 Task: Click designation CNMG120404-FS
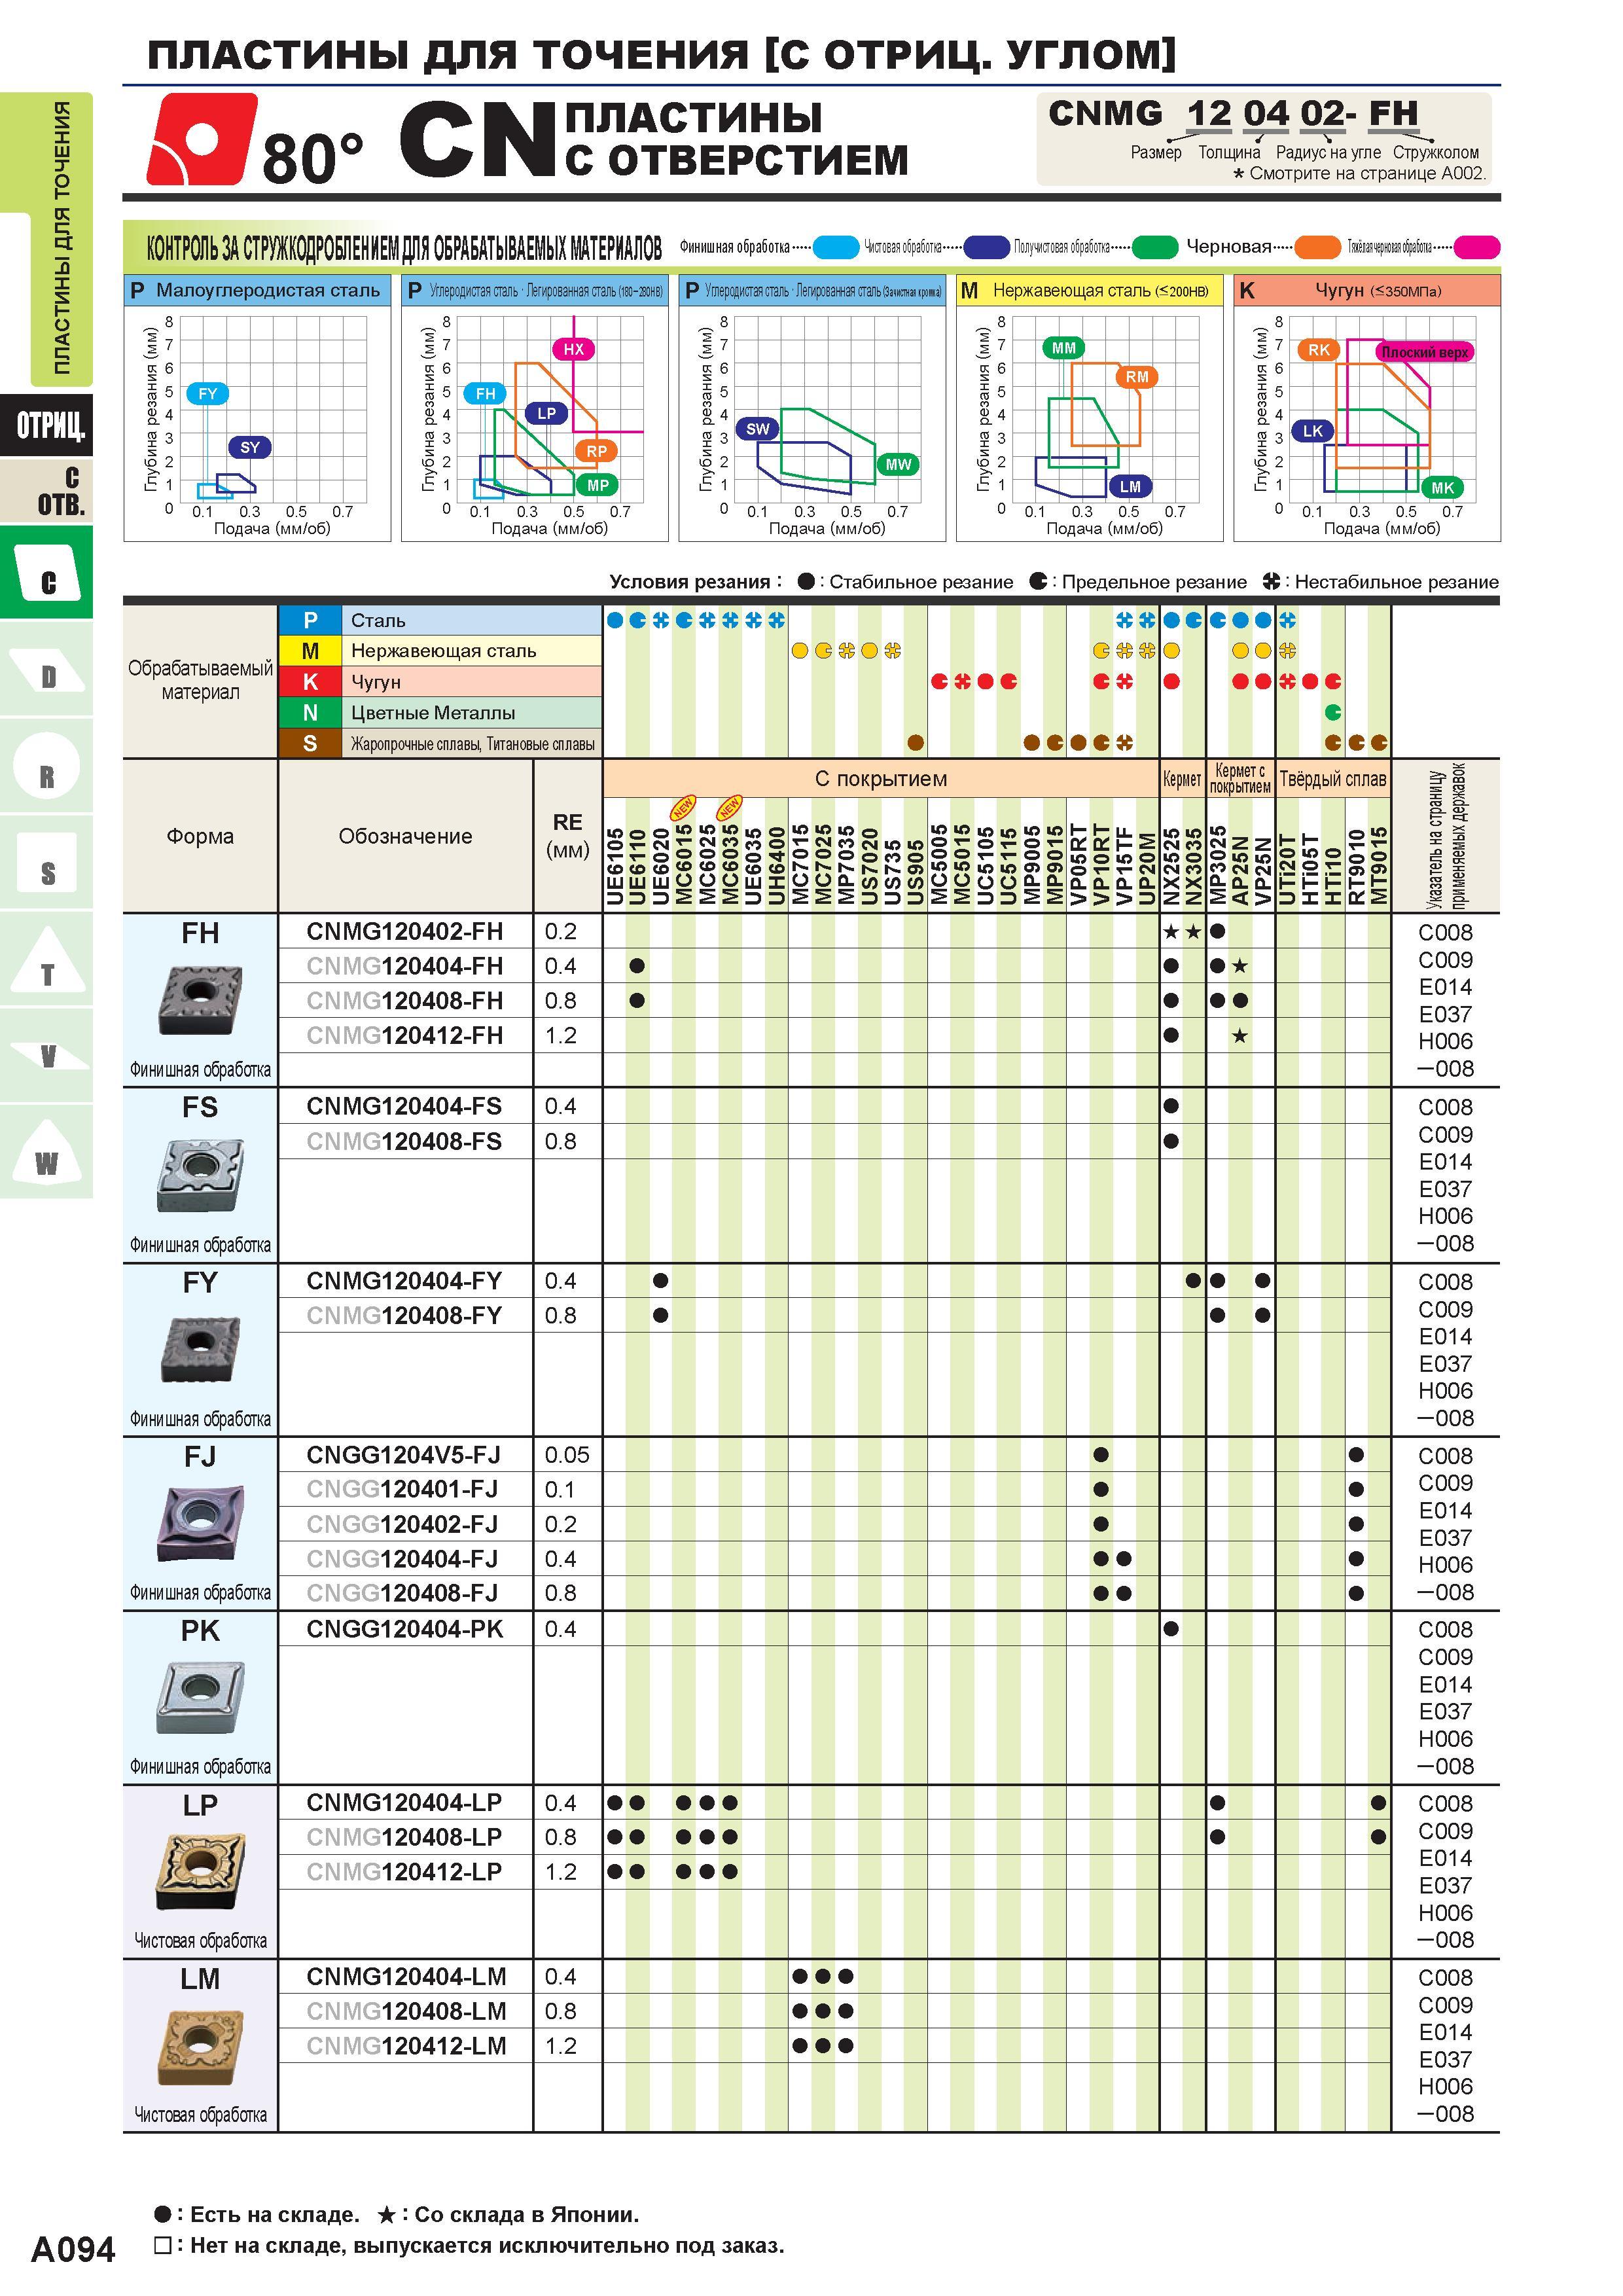point(405,1107)
